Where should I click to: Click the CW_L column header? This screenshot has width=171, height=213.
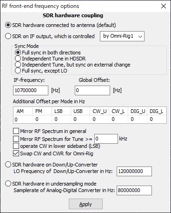(118, 111)
